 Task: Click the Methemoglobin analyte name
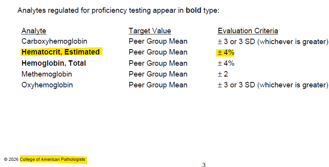coord(47,74)
